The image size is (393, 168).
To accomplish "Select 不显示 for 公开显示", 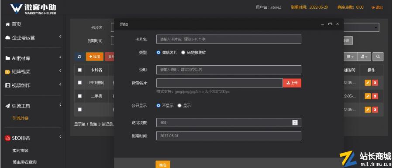I will click(158, 105).
